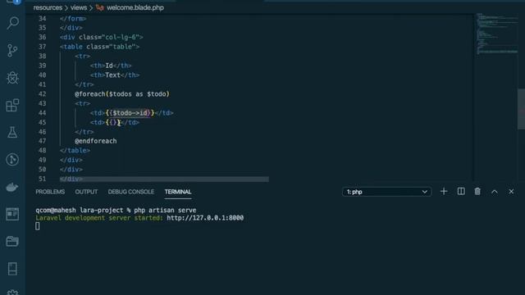Click the views breadcrumb

[x=79, y=7]
